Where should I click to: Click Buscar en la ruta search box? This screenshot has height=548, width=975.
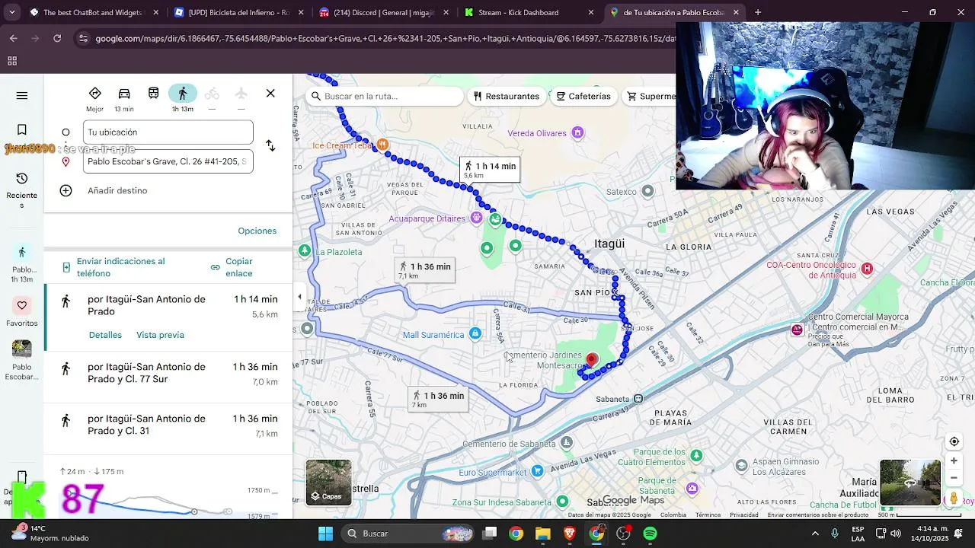click(x=385, y=96)
